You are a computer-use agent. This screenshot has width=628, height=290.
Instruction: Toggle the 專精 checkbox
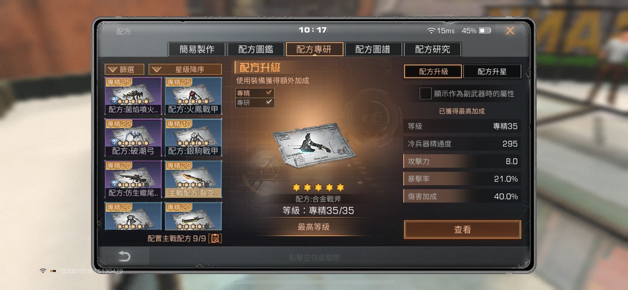[269, 92]
